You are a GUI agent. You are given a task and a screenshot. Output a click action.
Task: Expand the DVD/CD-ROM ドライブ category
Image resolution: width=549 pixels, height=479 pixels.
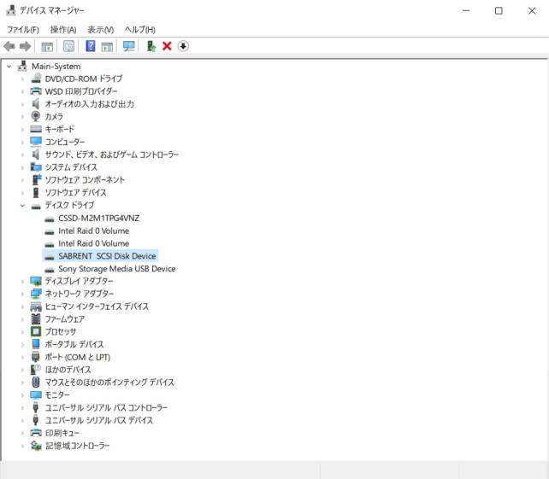tap(22, 79)
